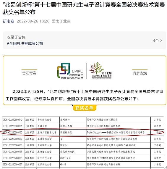Select the GEDC-0220600160 table cell

click(x=13, y=132)
